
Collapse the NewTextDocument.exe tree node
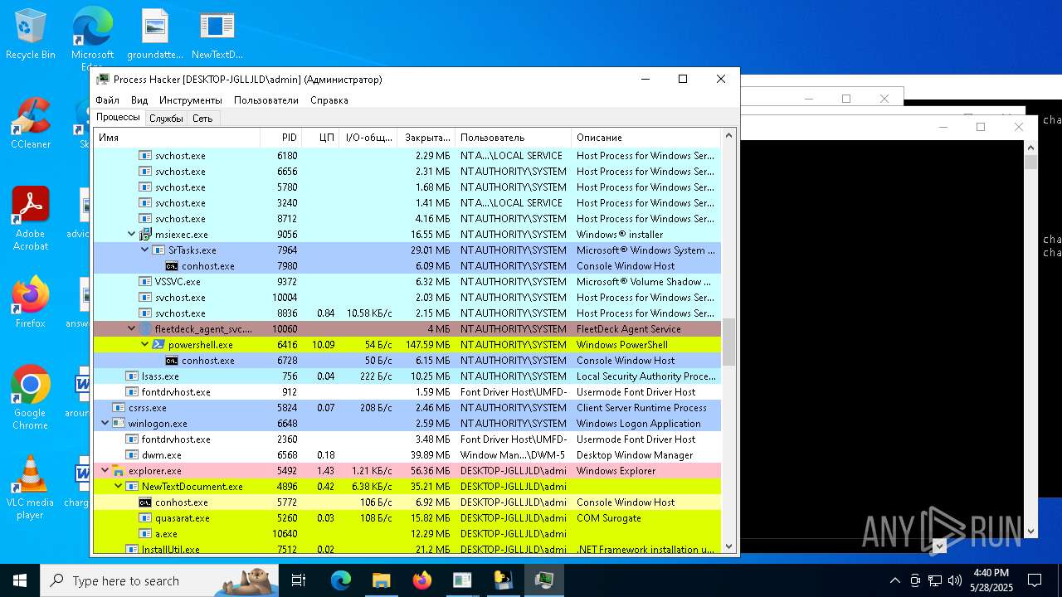(x=118, y=487)
